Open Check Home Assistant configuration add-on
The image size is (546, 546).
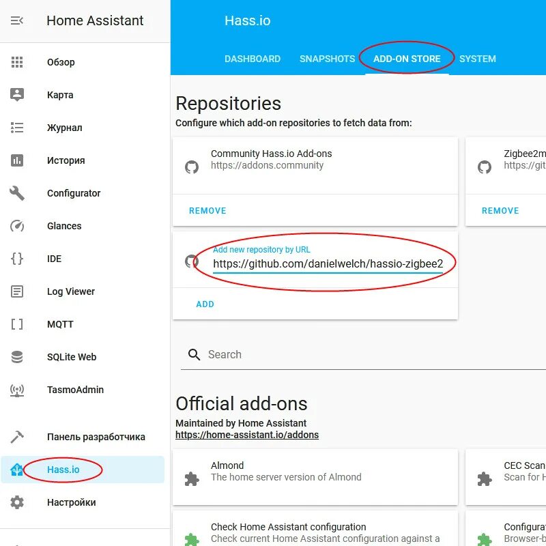(x=315, y=528)
